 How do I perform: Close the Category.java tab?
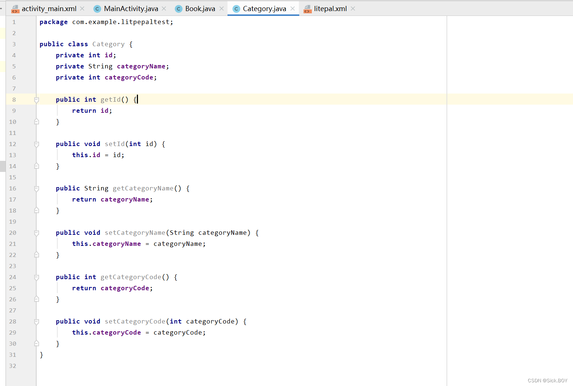(x=292, y=9)
